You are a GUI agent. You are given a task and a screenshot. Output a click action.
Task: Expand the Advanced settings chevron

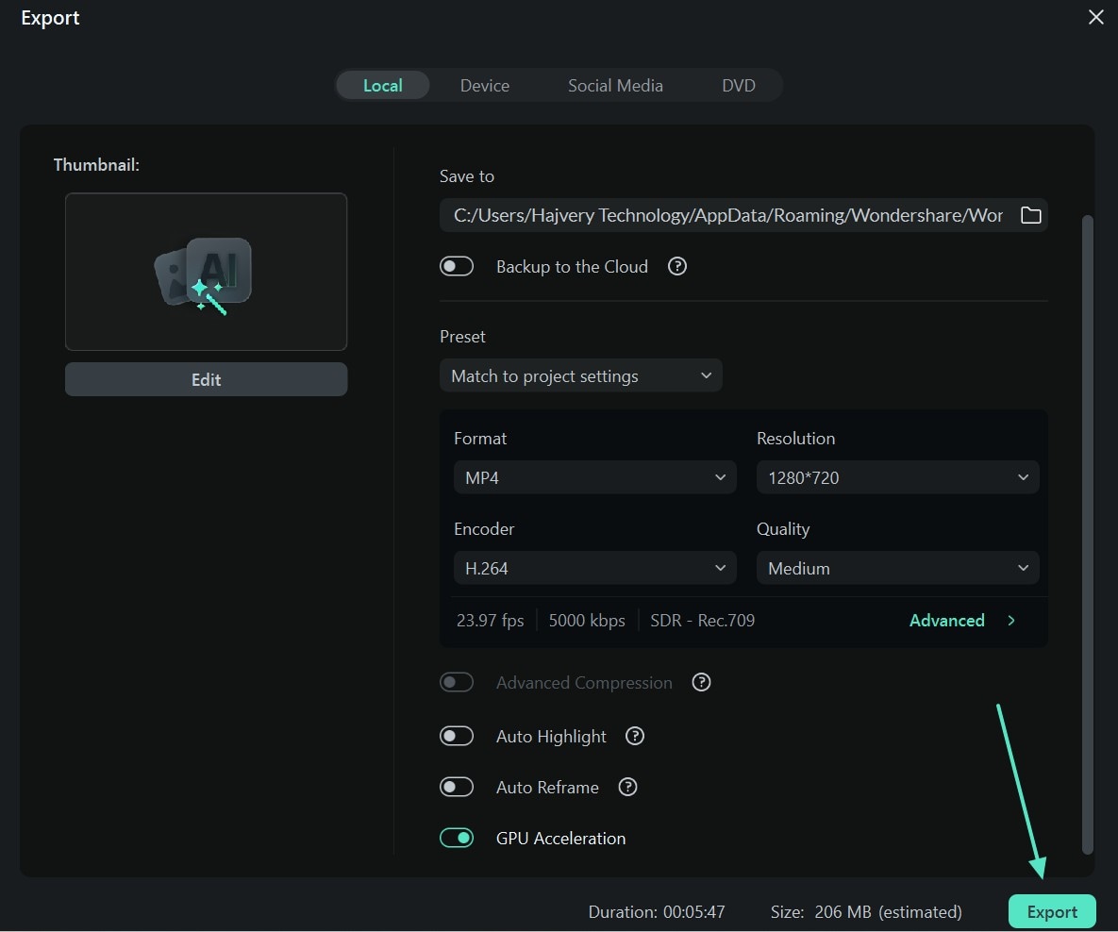pyautogui.click(x=1011, y=621)
